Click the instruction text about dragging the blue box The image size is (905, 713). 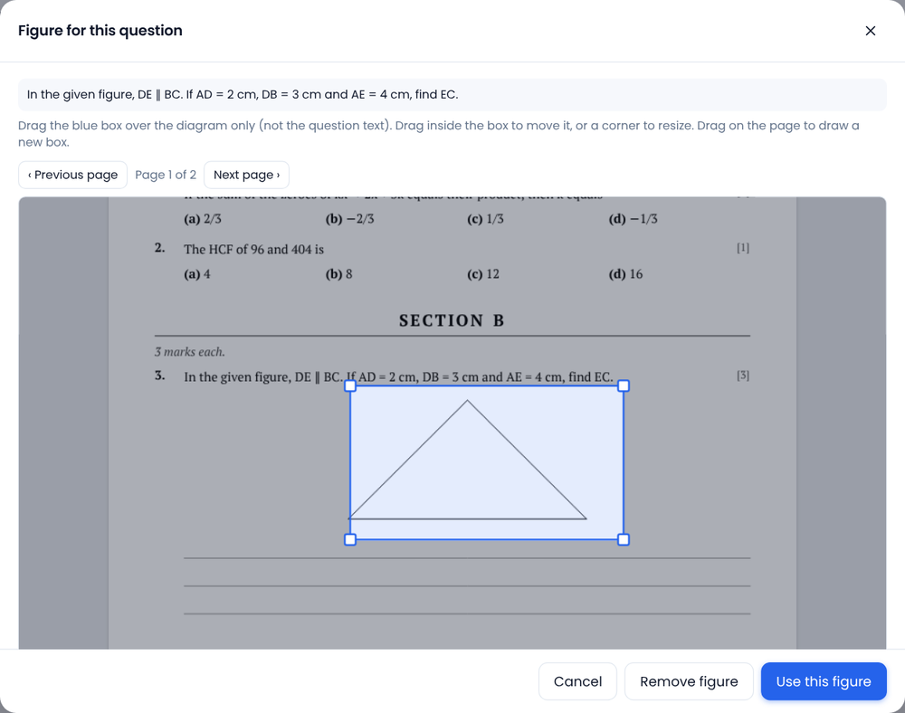click(x=439, y=134)
